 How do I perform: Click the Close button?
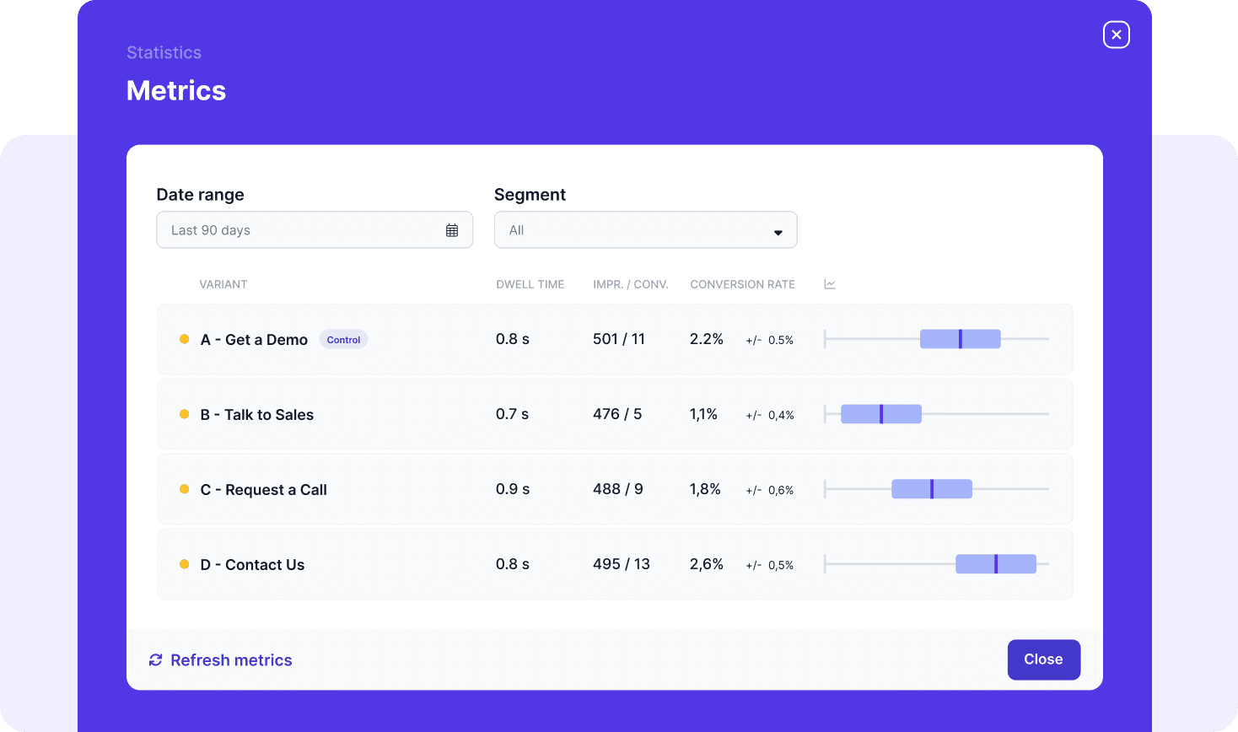click(x=1043, y=659)
